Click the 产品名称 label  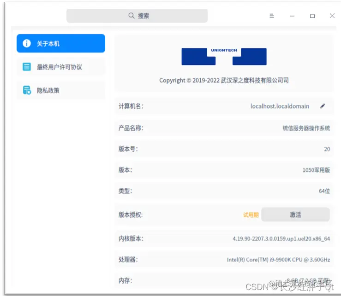click(x=131, y=128)
